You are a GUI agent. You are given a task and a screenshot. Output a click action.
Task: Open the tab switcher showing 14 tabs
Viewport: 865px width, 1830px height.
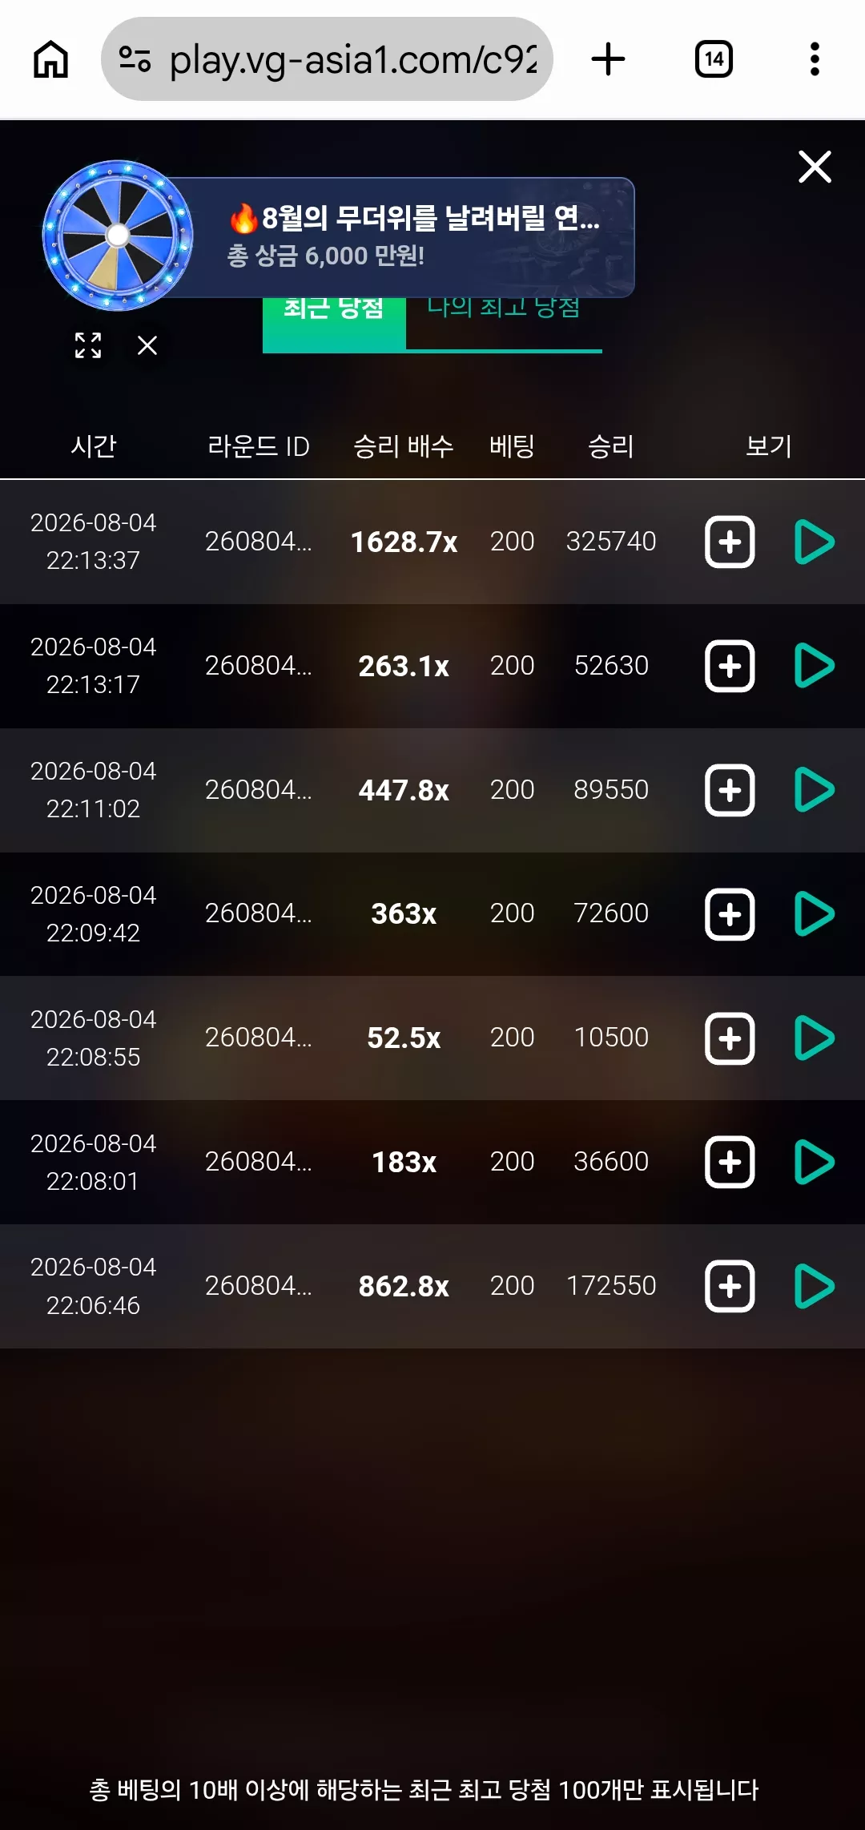(x=714, y=59)
